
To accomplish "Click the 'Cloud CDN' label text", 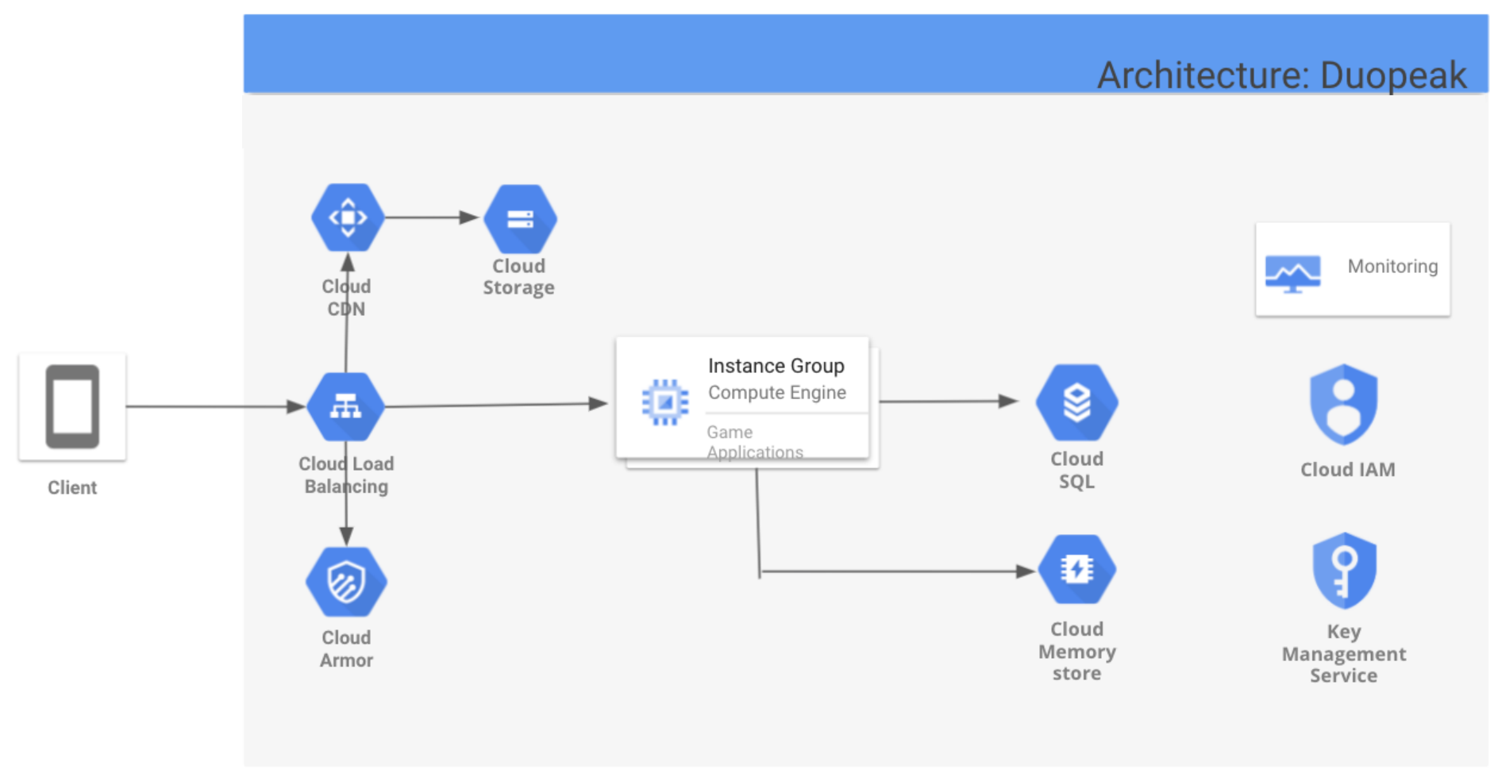I will pos(346,298).
